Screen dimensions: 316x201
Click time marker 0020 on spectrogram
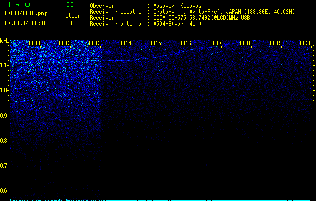306,43
